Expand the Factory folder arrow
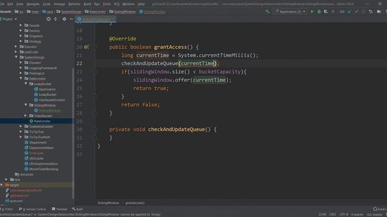 coord(21,31)
